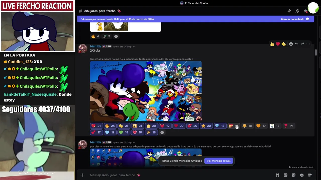Open the wallpaper preview image attachment
The height and width of the screenshot is (180, 321).
(146, 158)
